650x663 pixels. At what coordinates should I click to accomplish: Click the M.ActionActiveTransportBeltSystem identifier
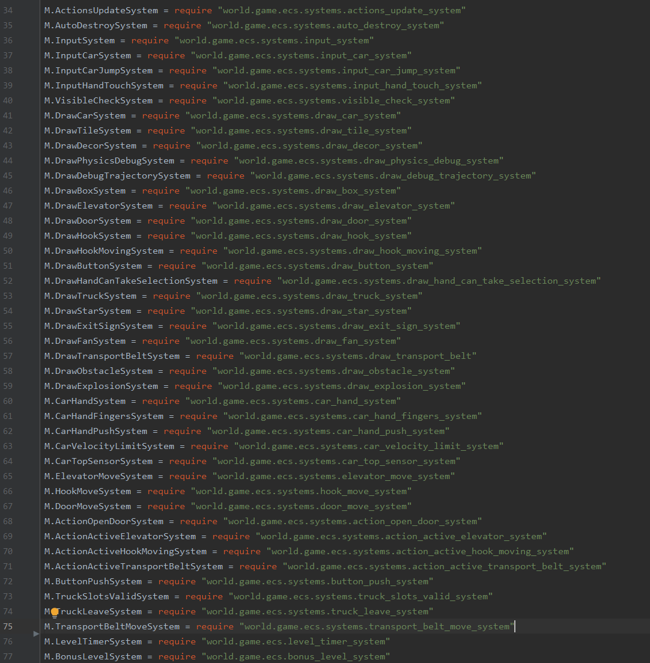click(x=133, y=566)
